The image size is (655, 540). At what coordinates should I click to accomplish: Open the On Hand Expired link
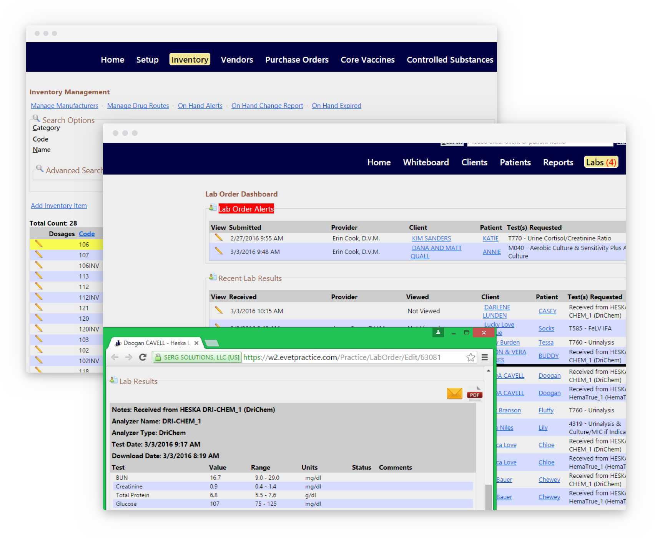tap(336, 106)
